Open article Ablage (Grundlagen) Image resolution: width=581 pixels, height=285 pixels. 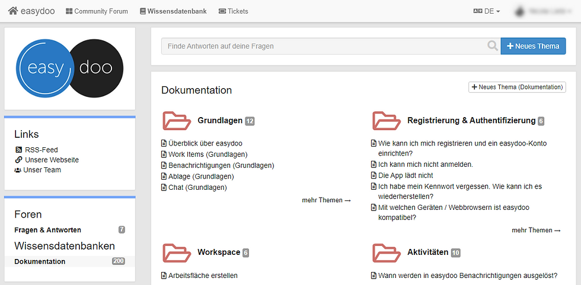pyautogui.click(x=201, y=176)
